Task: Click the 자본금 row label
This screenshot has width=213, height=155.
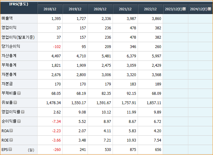Action: pos(7,84)
